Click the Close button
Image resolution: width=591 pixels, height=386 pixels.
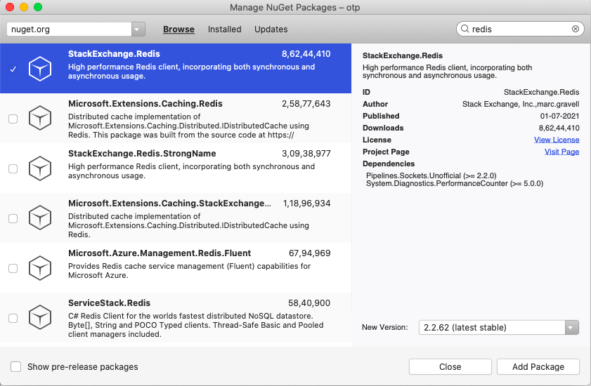click(x=450, y=367)
